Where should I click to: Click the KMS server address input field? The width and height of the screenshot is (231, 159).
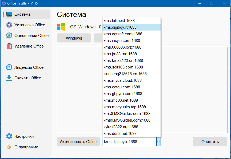point(129,142)
